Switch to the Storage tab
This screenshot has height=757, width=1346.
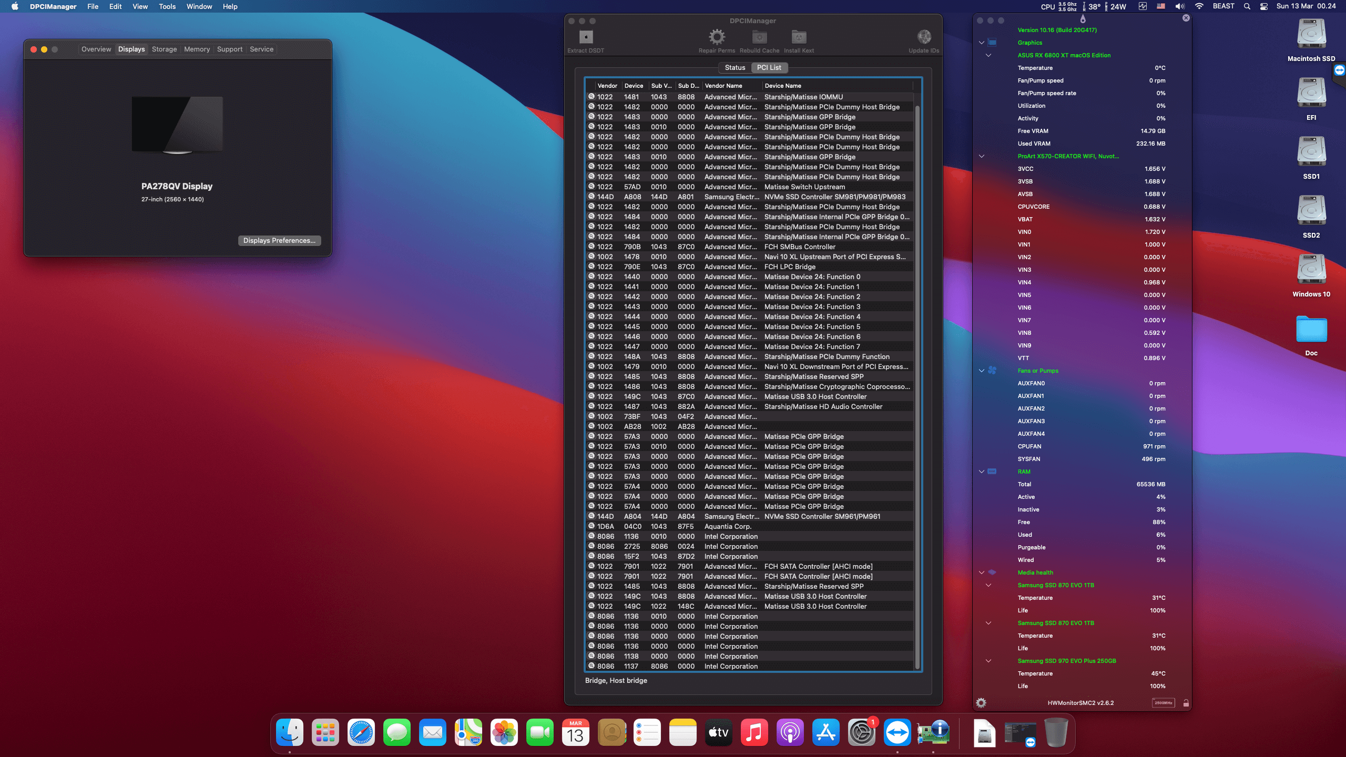164,49
